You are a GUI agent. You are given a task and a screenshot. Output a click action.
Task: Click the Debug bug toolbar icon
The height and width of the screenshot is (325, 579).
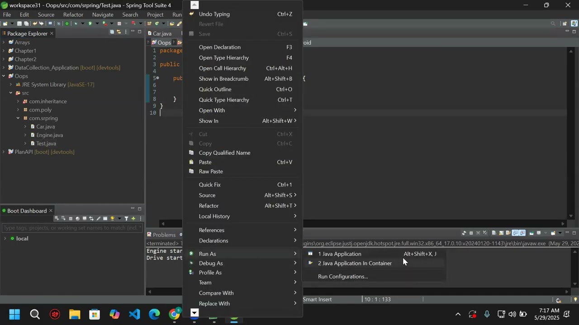[x=76, y=23]
